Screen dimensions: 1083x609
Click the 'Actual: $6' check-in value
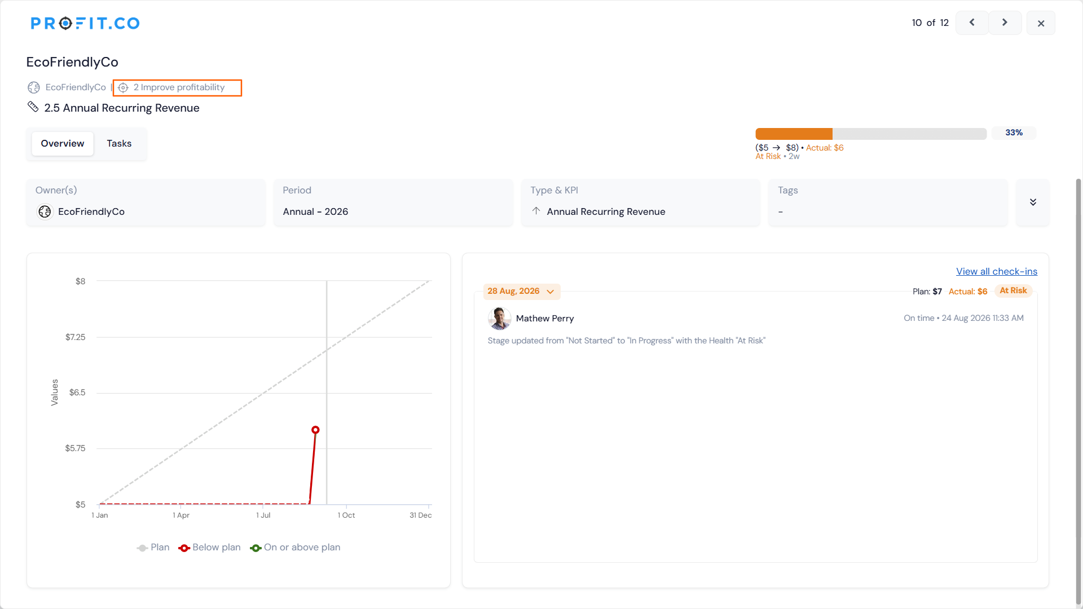pyautogui.click(x=968, y=292)
